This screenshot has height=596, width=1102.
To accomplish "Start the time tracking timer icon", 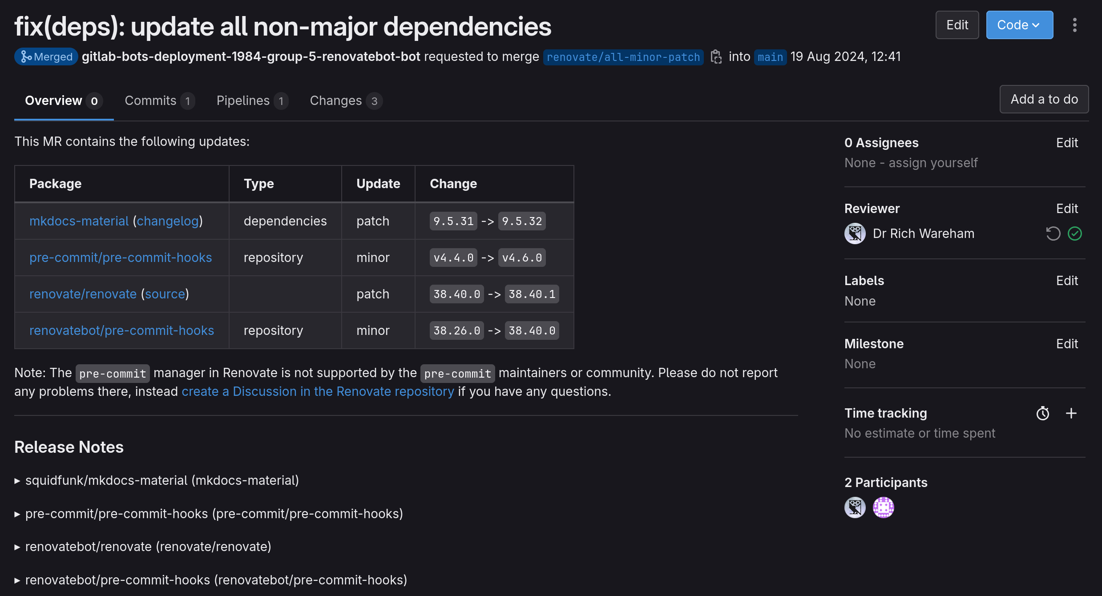I will point(1042,414).
